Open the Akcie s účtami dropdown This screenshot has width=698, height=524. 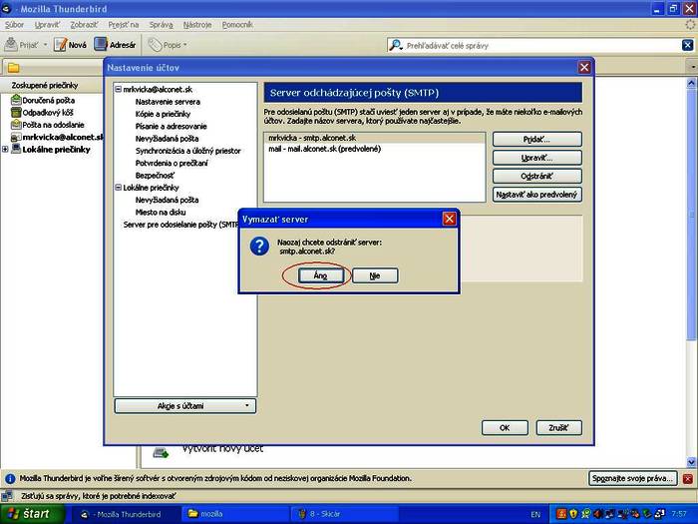point(184,406)
